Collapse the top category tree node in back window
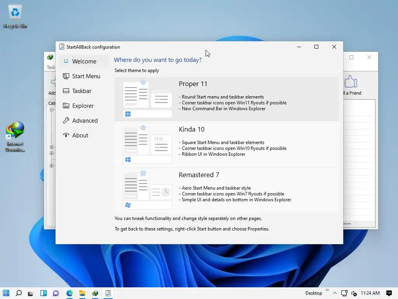 point(52,109)
